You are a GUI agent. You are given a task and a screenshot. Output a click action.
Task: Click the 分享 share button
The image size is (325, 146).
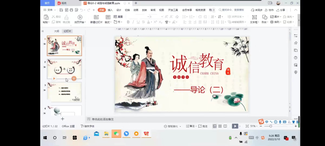point(281,10)
